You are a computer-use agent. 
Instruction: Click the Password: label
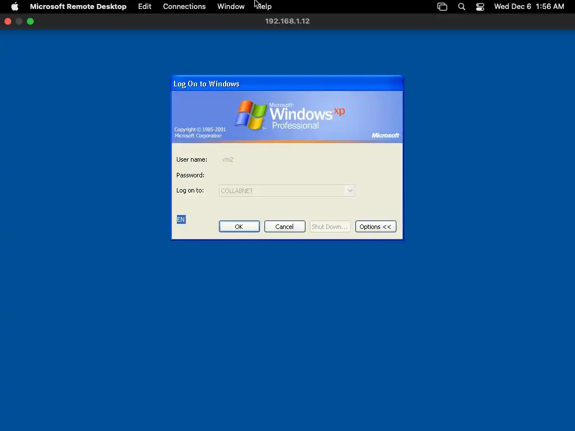(x=190, y=175)
